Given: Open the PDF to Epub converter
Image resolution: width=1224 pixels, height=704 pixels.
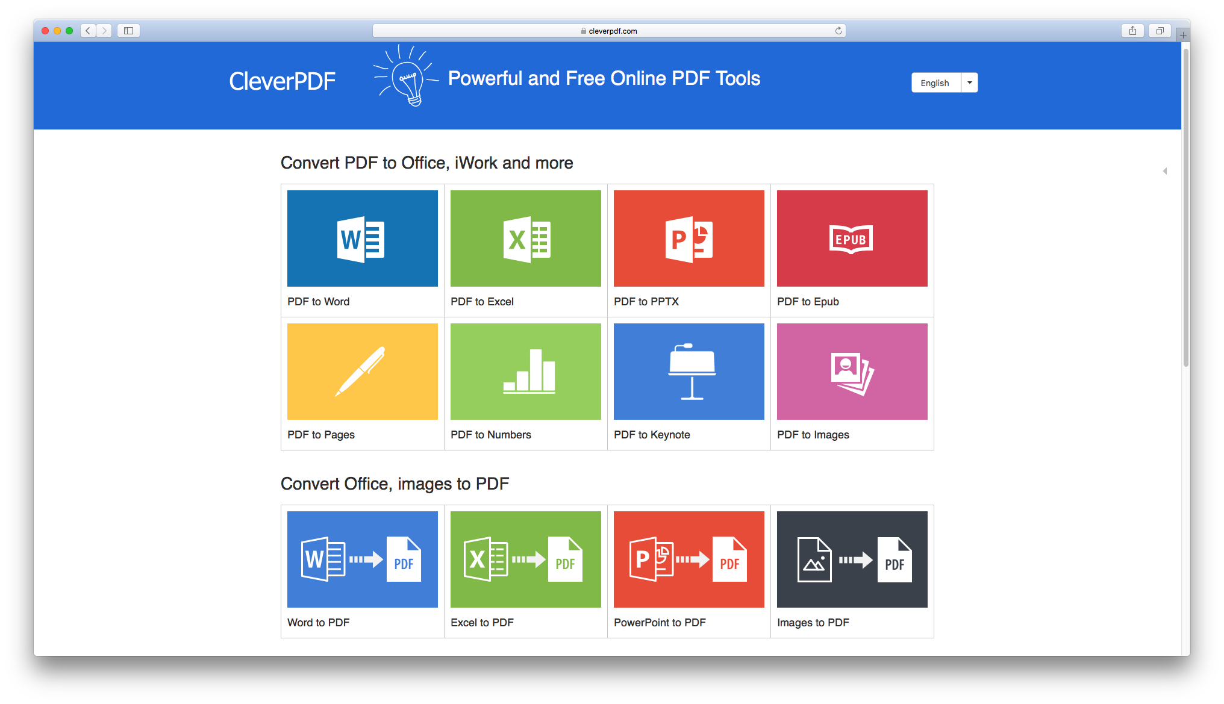Looking at the screenshot, I should [852, 238].
